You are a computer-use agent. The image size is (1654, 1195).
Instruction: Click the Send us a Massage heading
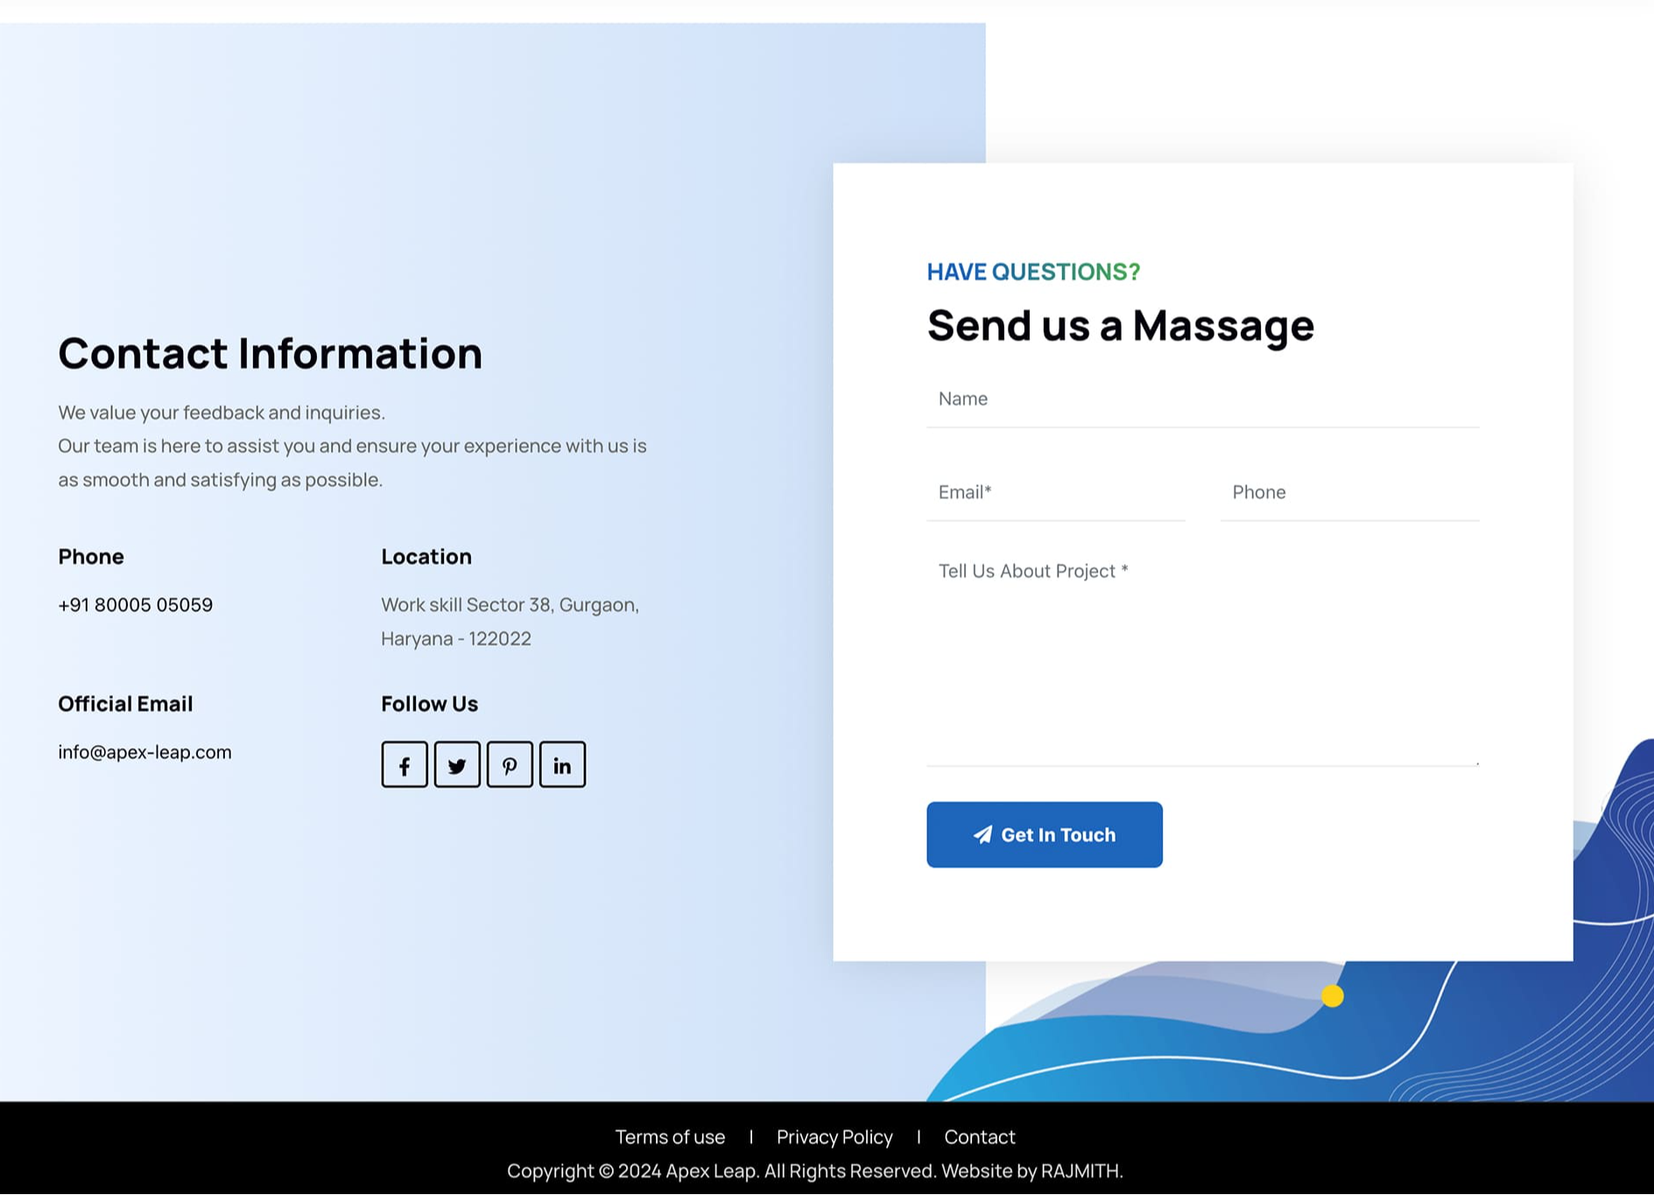point(1120,326)
